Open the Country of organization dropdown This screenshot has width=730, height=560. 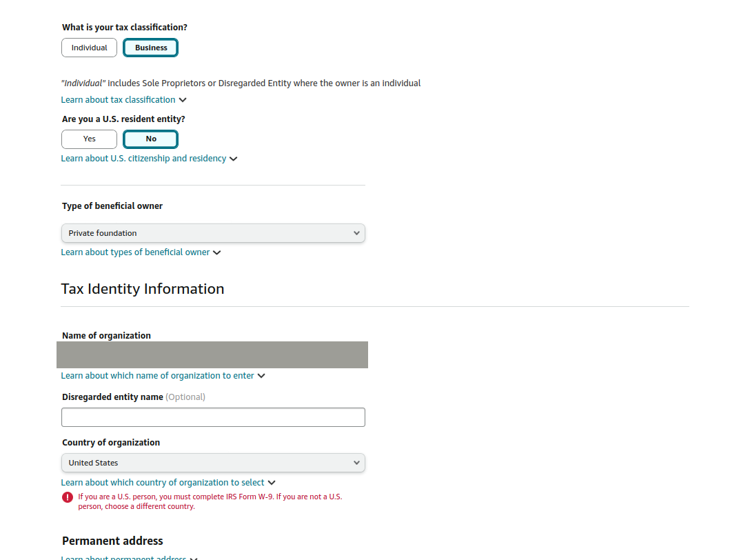pos(213,463)
